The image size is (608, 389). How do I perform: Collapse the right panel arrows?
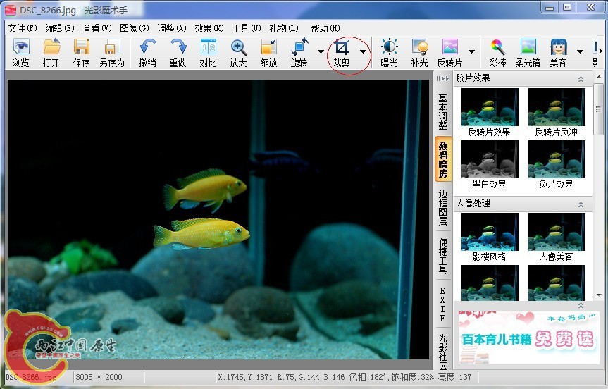[442, 79]
